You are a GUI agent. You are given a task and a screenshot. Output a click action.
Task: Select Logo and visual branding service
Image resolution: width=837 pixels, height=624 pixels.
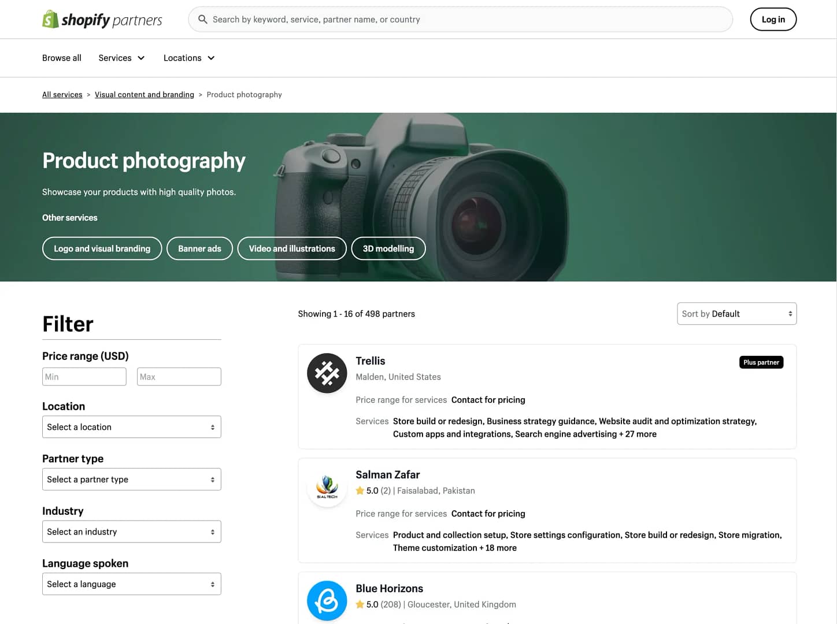102,248
